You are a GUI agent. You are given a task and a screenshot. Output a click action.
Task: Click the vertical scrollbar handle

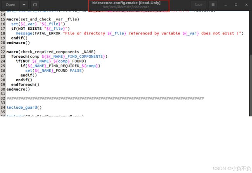pos(250,86)
